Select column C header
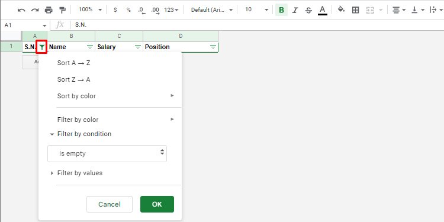The width and height of the screenshot is (444, 222). (x=119, y=36)
